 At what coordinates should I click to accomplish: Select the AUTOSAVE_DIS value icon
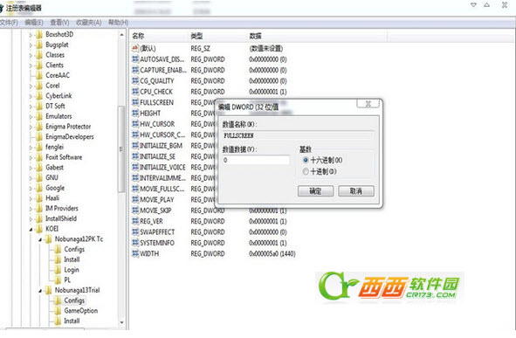coord(135,59)
